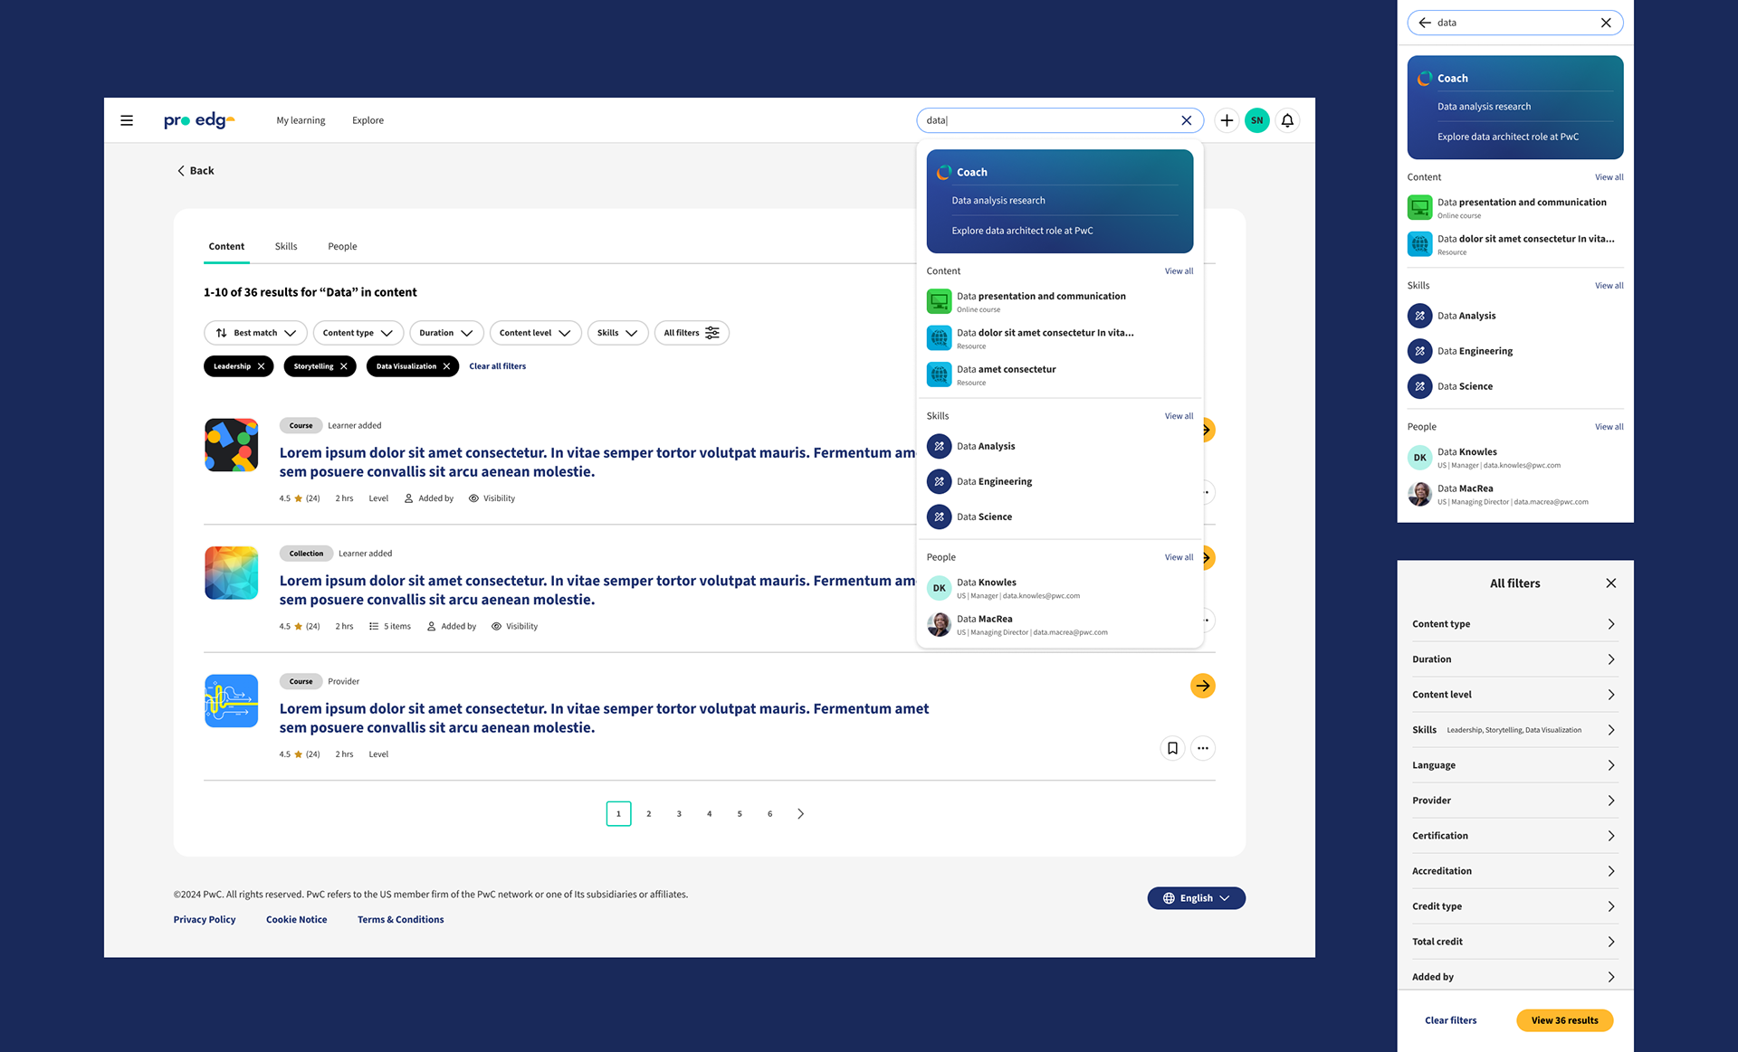Expand the Content type filter dropdown
This screenshot has width=1738, height=1052.
coord(358,333)
